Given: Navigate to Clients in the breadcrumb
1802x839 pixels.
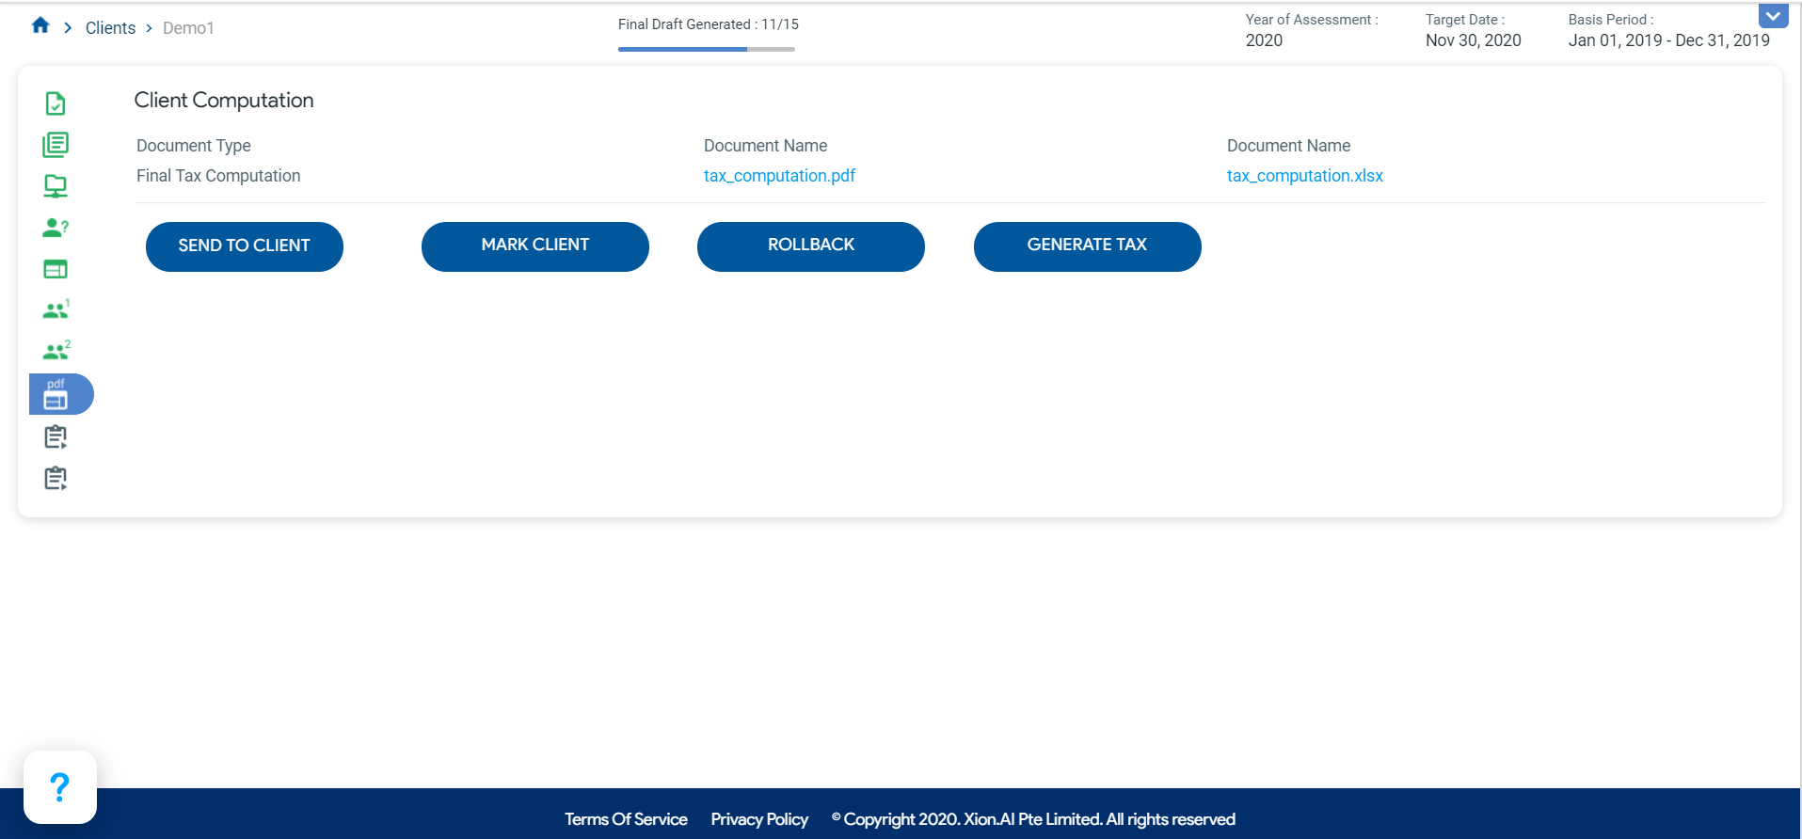Looking at the screenshot, I should coord(110,28).
